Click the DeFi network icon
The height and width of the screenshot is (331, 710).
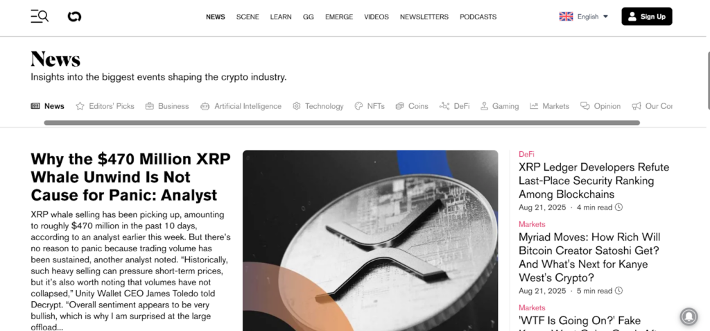[x=444, y=106]
